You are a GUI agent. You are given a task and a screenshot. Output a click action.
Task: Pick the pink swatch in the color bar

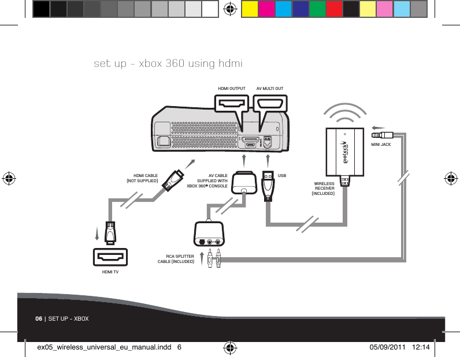(x=385, y=9)
